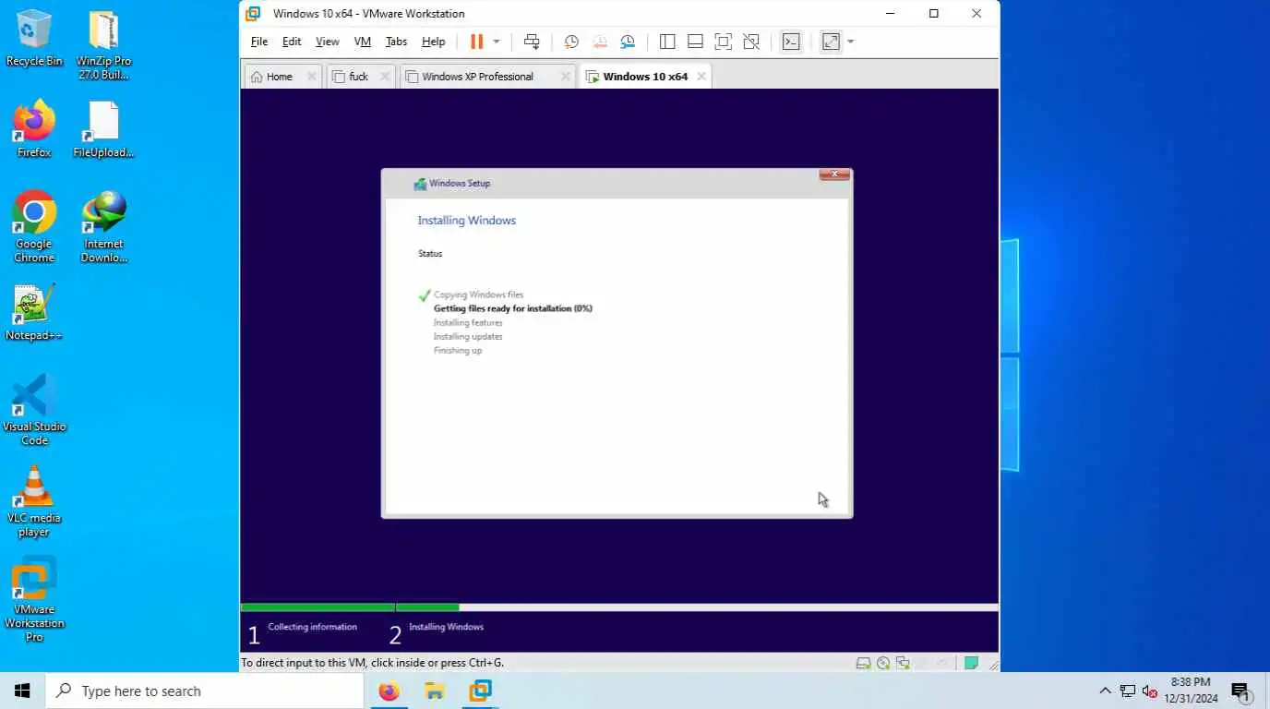Click the hard disk status icon in VMware status bar
This screenshot has height=709, width=1270.
(x=863, y=663)
